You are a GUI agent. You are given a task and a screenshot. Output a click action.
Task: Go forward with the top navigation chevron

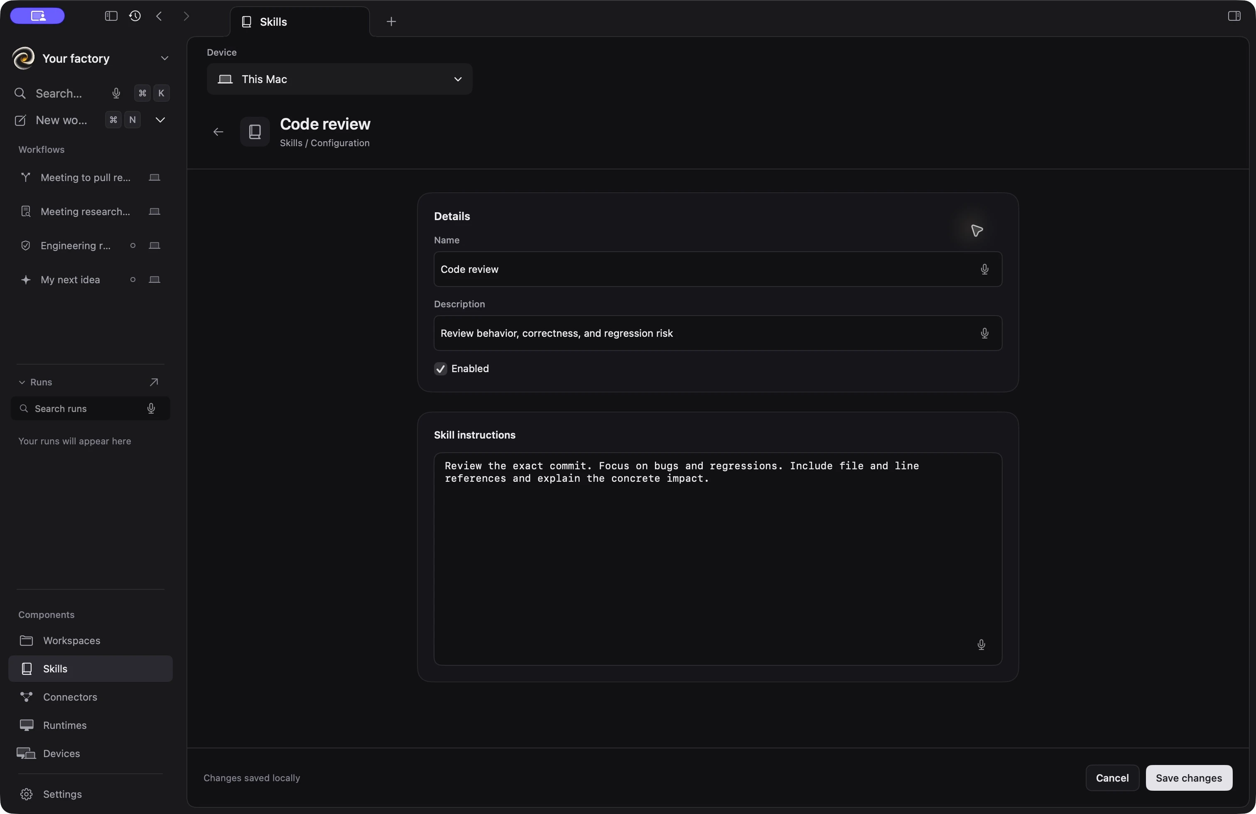[186, 16]
